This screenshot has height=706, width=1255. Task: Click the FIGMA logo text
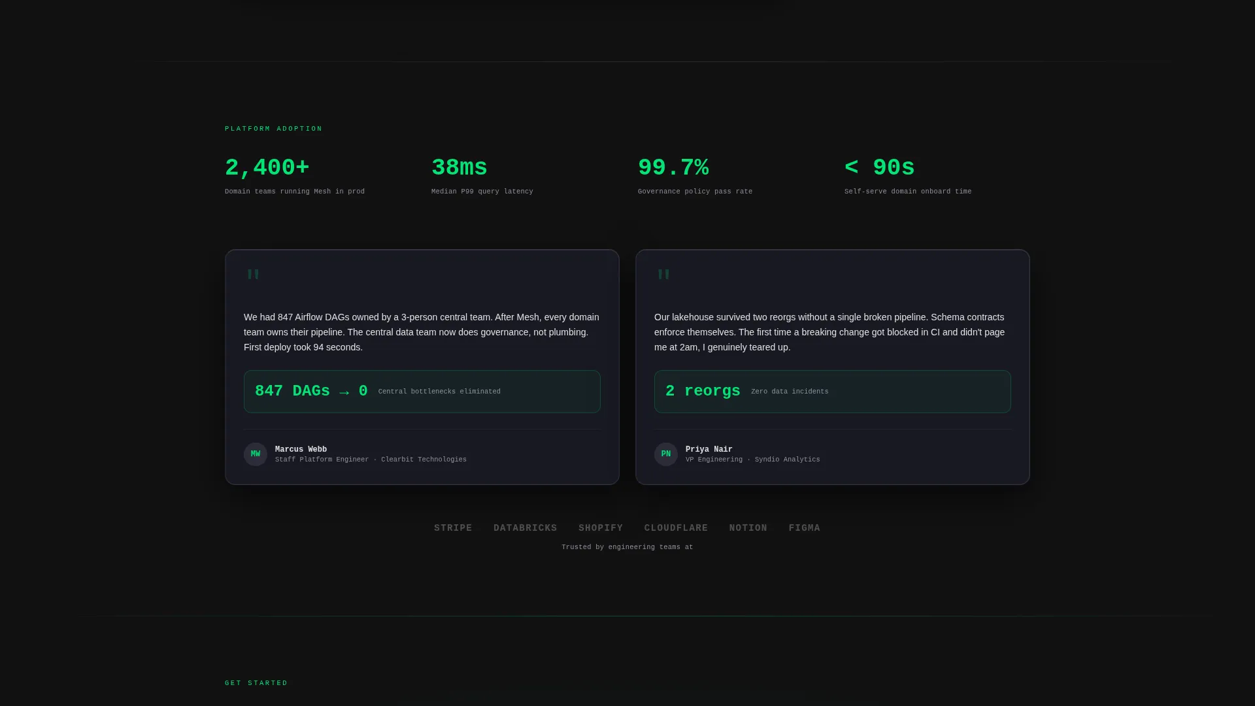[805, 528]
